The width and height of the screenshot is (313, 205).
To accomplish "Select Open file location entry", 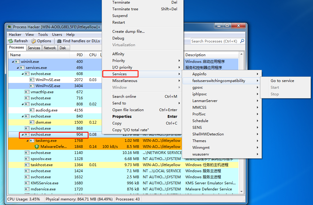I will [143, 110].
